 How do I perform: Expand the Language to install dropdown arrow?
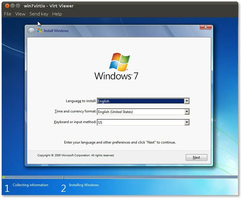point(187,101)
